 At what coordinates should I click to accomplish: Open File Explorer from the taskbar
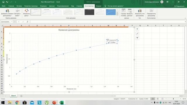(10, 102)
